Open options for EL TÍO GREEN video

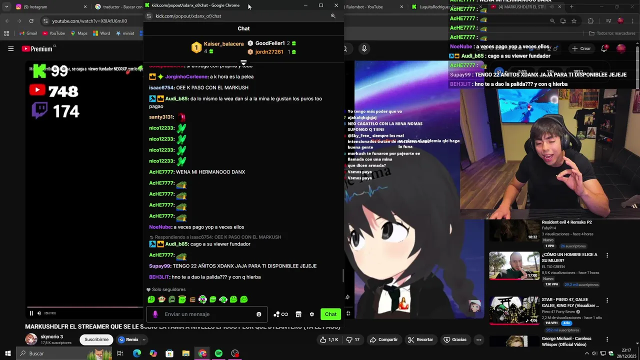(607, 255)
